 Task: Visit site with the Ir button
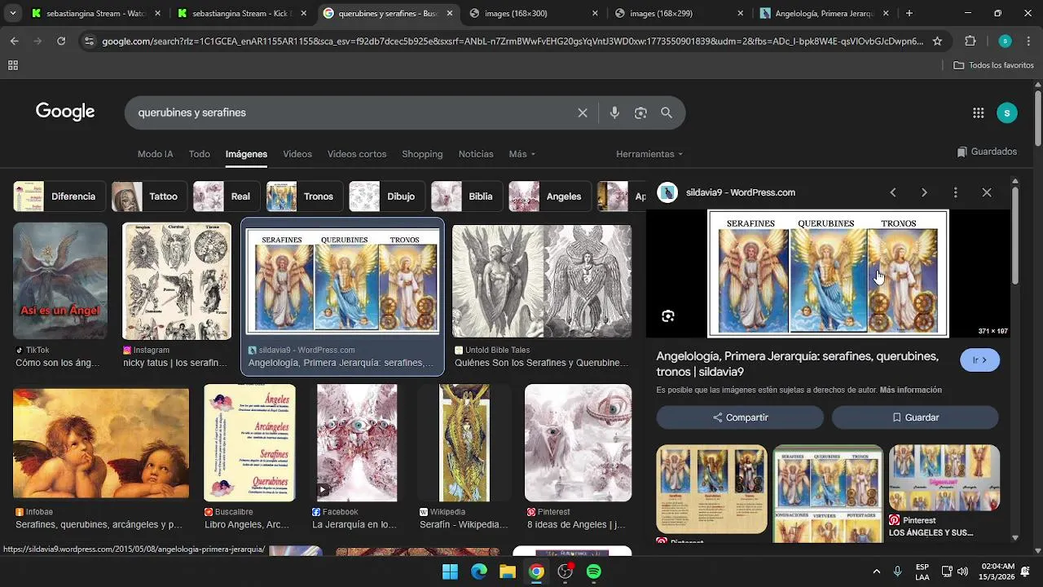click(980, 360)
